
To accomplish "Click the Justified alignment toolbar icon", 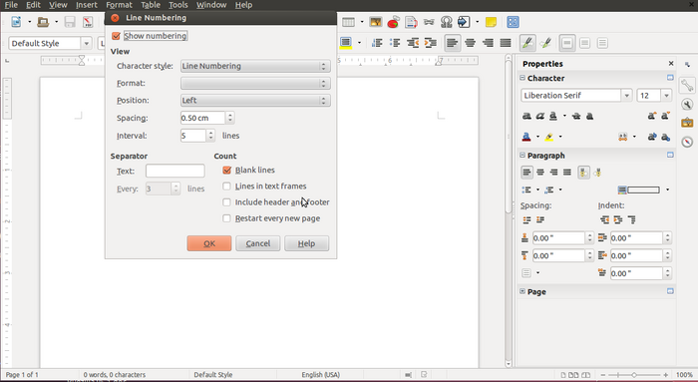I will [x=506, y=43].
